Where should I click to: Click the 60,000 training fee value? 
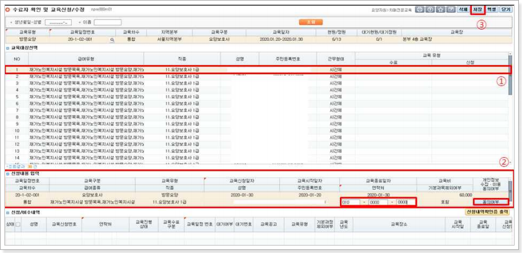coord(466,195)
